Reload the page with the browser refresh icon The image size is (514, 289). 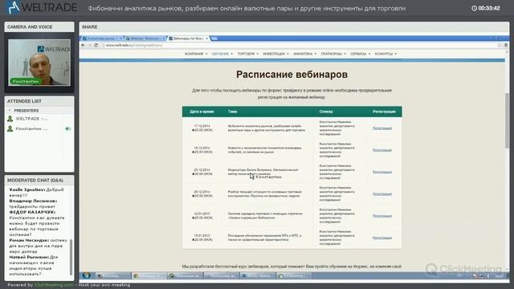point(96,45)
